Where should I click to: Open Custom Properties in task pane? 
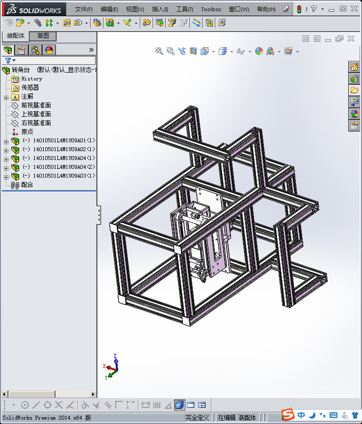354,126
